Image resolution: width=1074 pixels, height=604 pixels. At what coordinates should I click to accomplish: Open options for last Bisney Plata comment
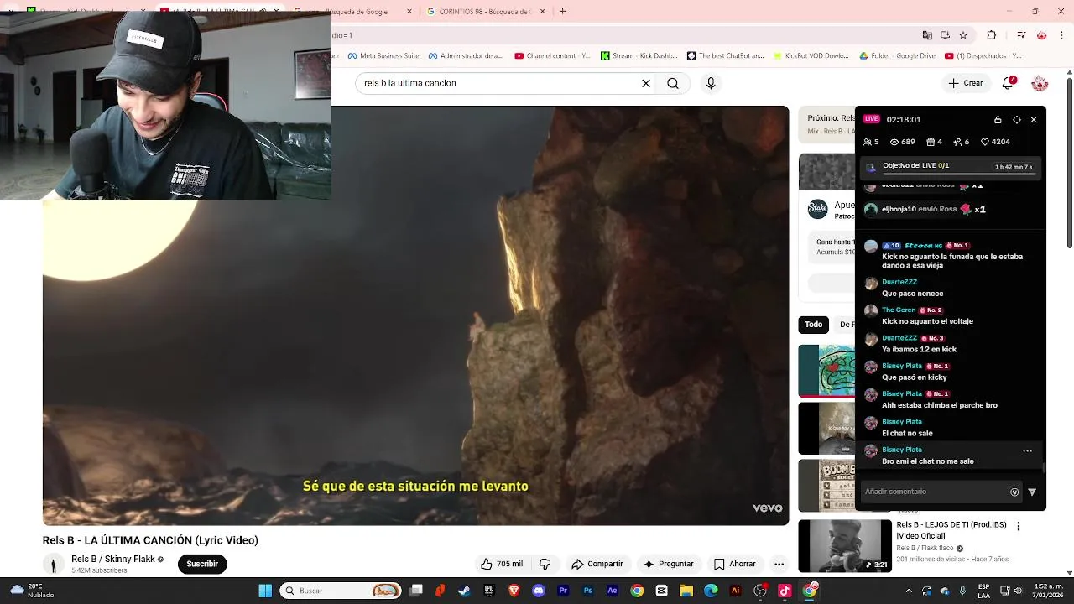(1027, 451)
